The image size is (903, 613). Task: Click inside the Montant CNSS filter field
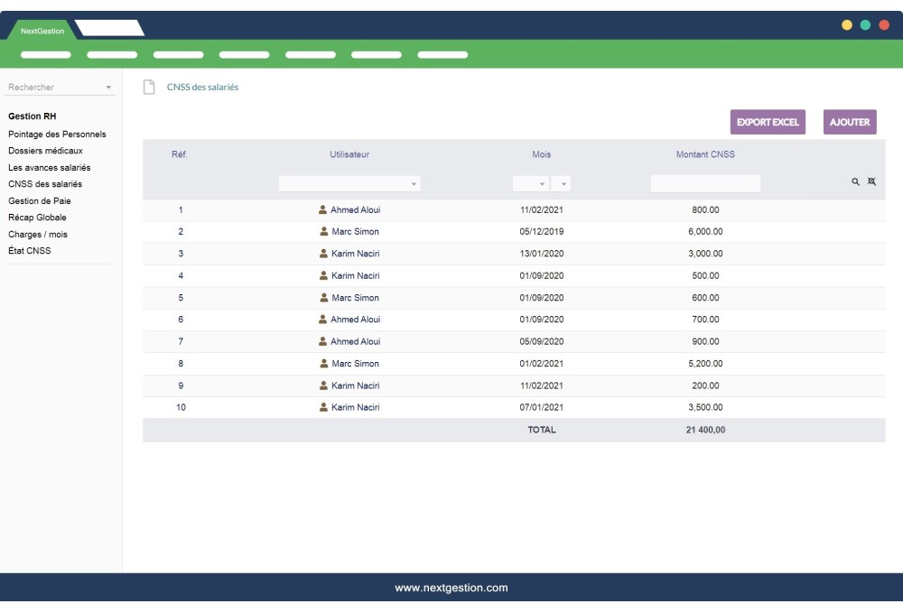pos(704,182)
